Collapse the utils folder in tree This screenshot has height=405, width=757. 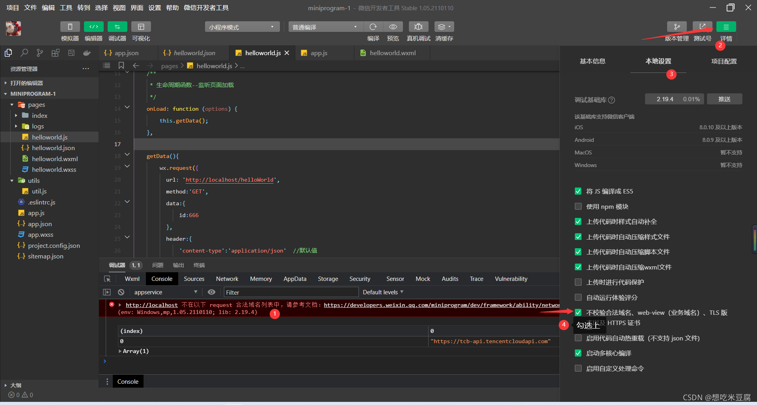(x=12, y=180)
